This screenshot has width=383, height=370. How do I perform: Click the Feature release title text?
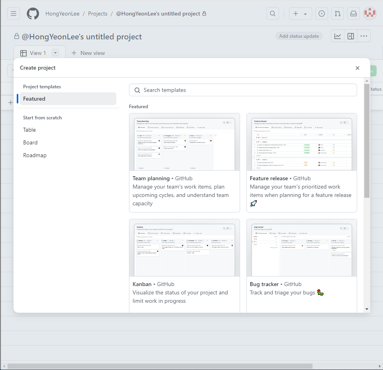click(x=269, y=178)
